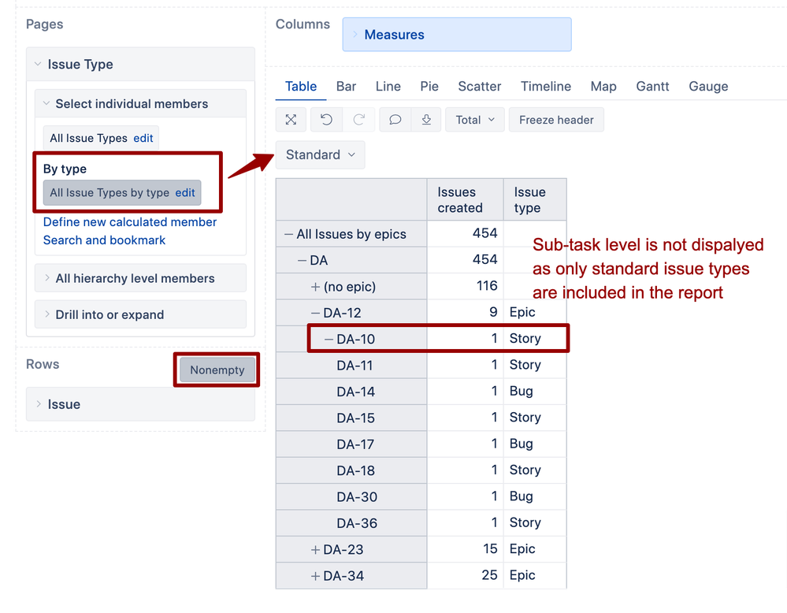This screenshot has height=613, width=787.
Task: Select All Issue Types by type member
Action: (x=110, y=192)
